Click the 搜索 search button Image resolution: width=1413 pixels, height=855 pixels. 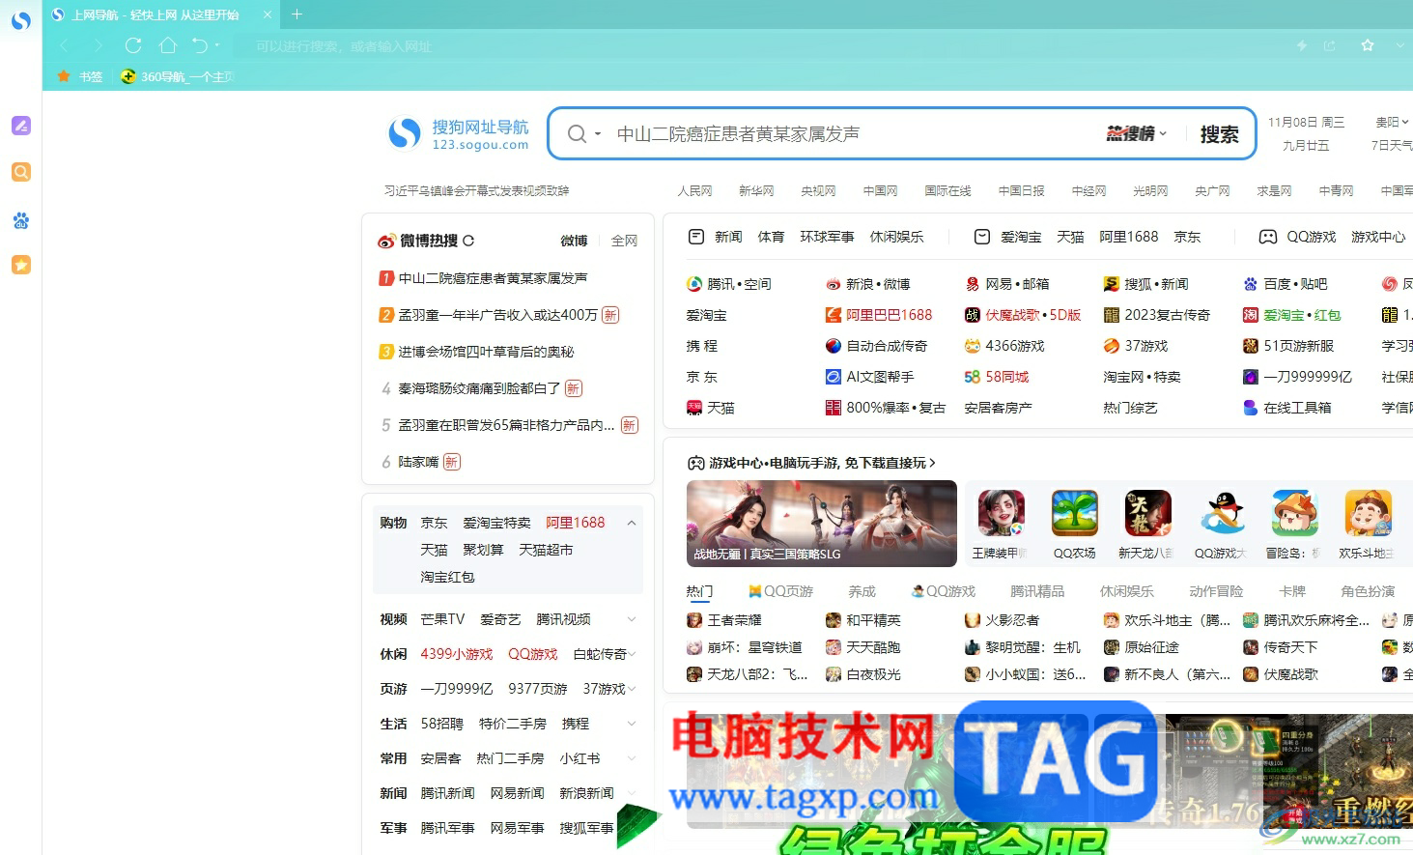pyautogui.click(x=1218, y=133)
